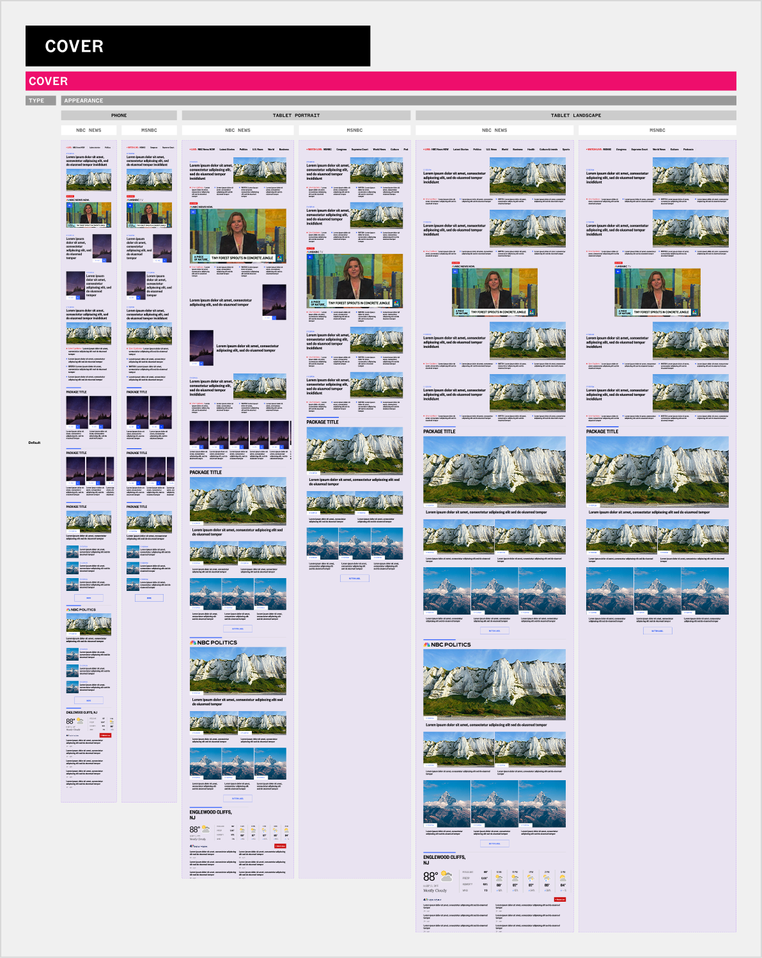Click the peacock logo in tablet portrait NBC video lower-third
The height and width of the screenshot is (958, 762).
coord(280,258)
